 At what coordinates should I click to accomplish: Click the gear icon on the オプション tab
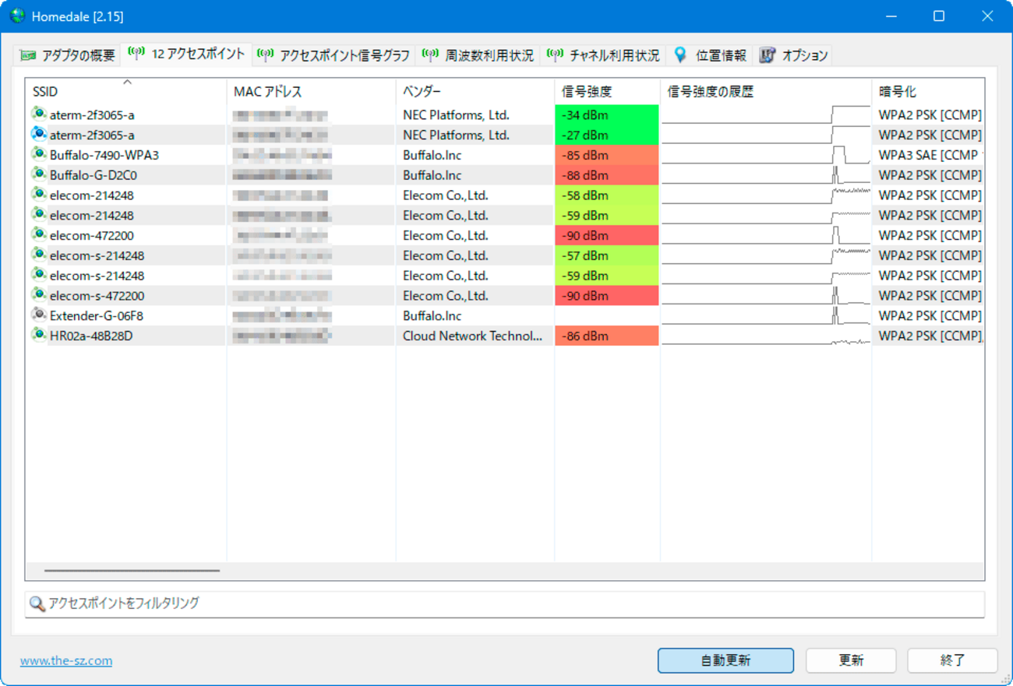[768, 55]
